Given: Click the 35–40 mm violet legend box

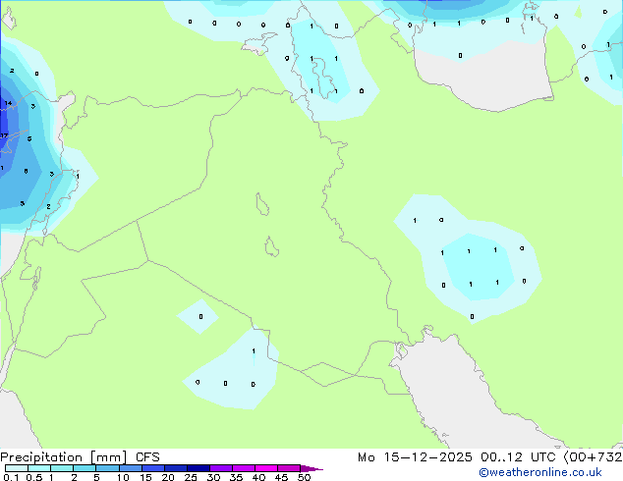Looking at the screenshot, I should coord(244,468).
